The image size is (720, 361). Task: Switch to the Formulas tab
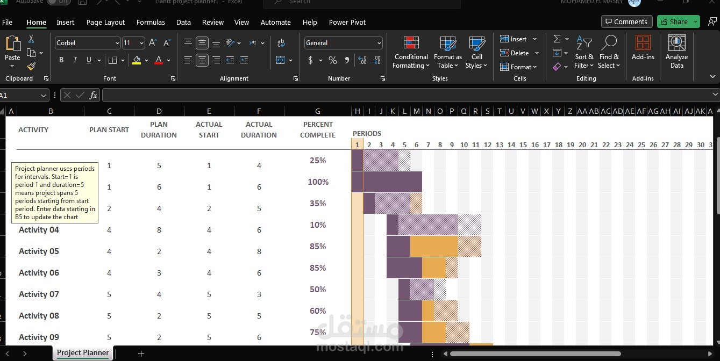click(151, 22)
